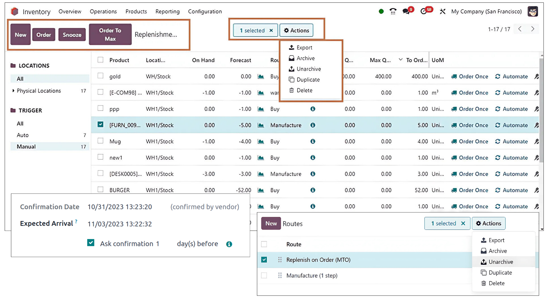Choose Unarchive in the Routes actions menu
The height and width of the screenshot is (302, 549).
pyautogui.click(x=500, y=262)
